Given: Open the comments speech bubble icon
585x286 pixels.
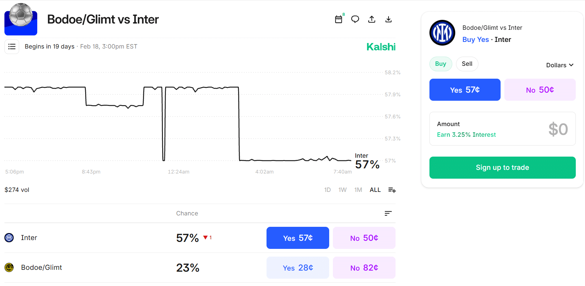Looking at the screenshot, I should tap(355, 19).
